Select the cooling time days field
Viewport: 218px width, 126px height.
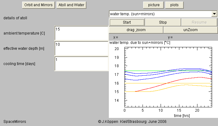(81, 63)
